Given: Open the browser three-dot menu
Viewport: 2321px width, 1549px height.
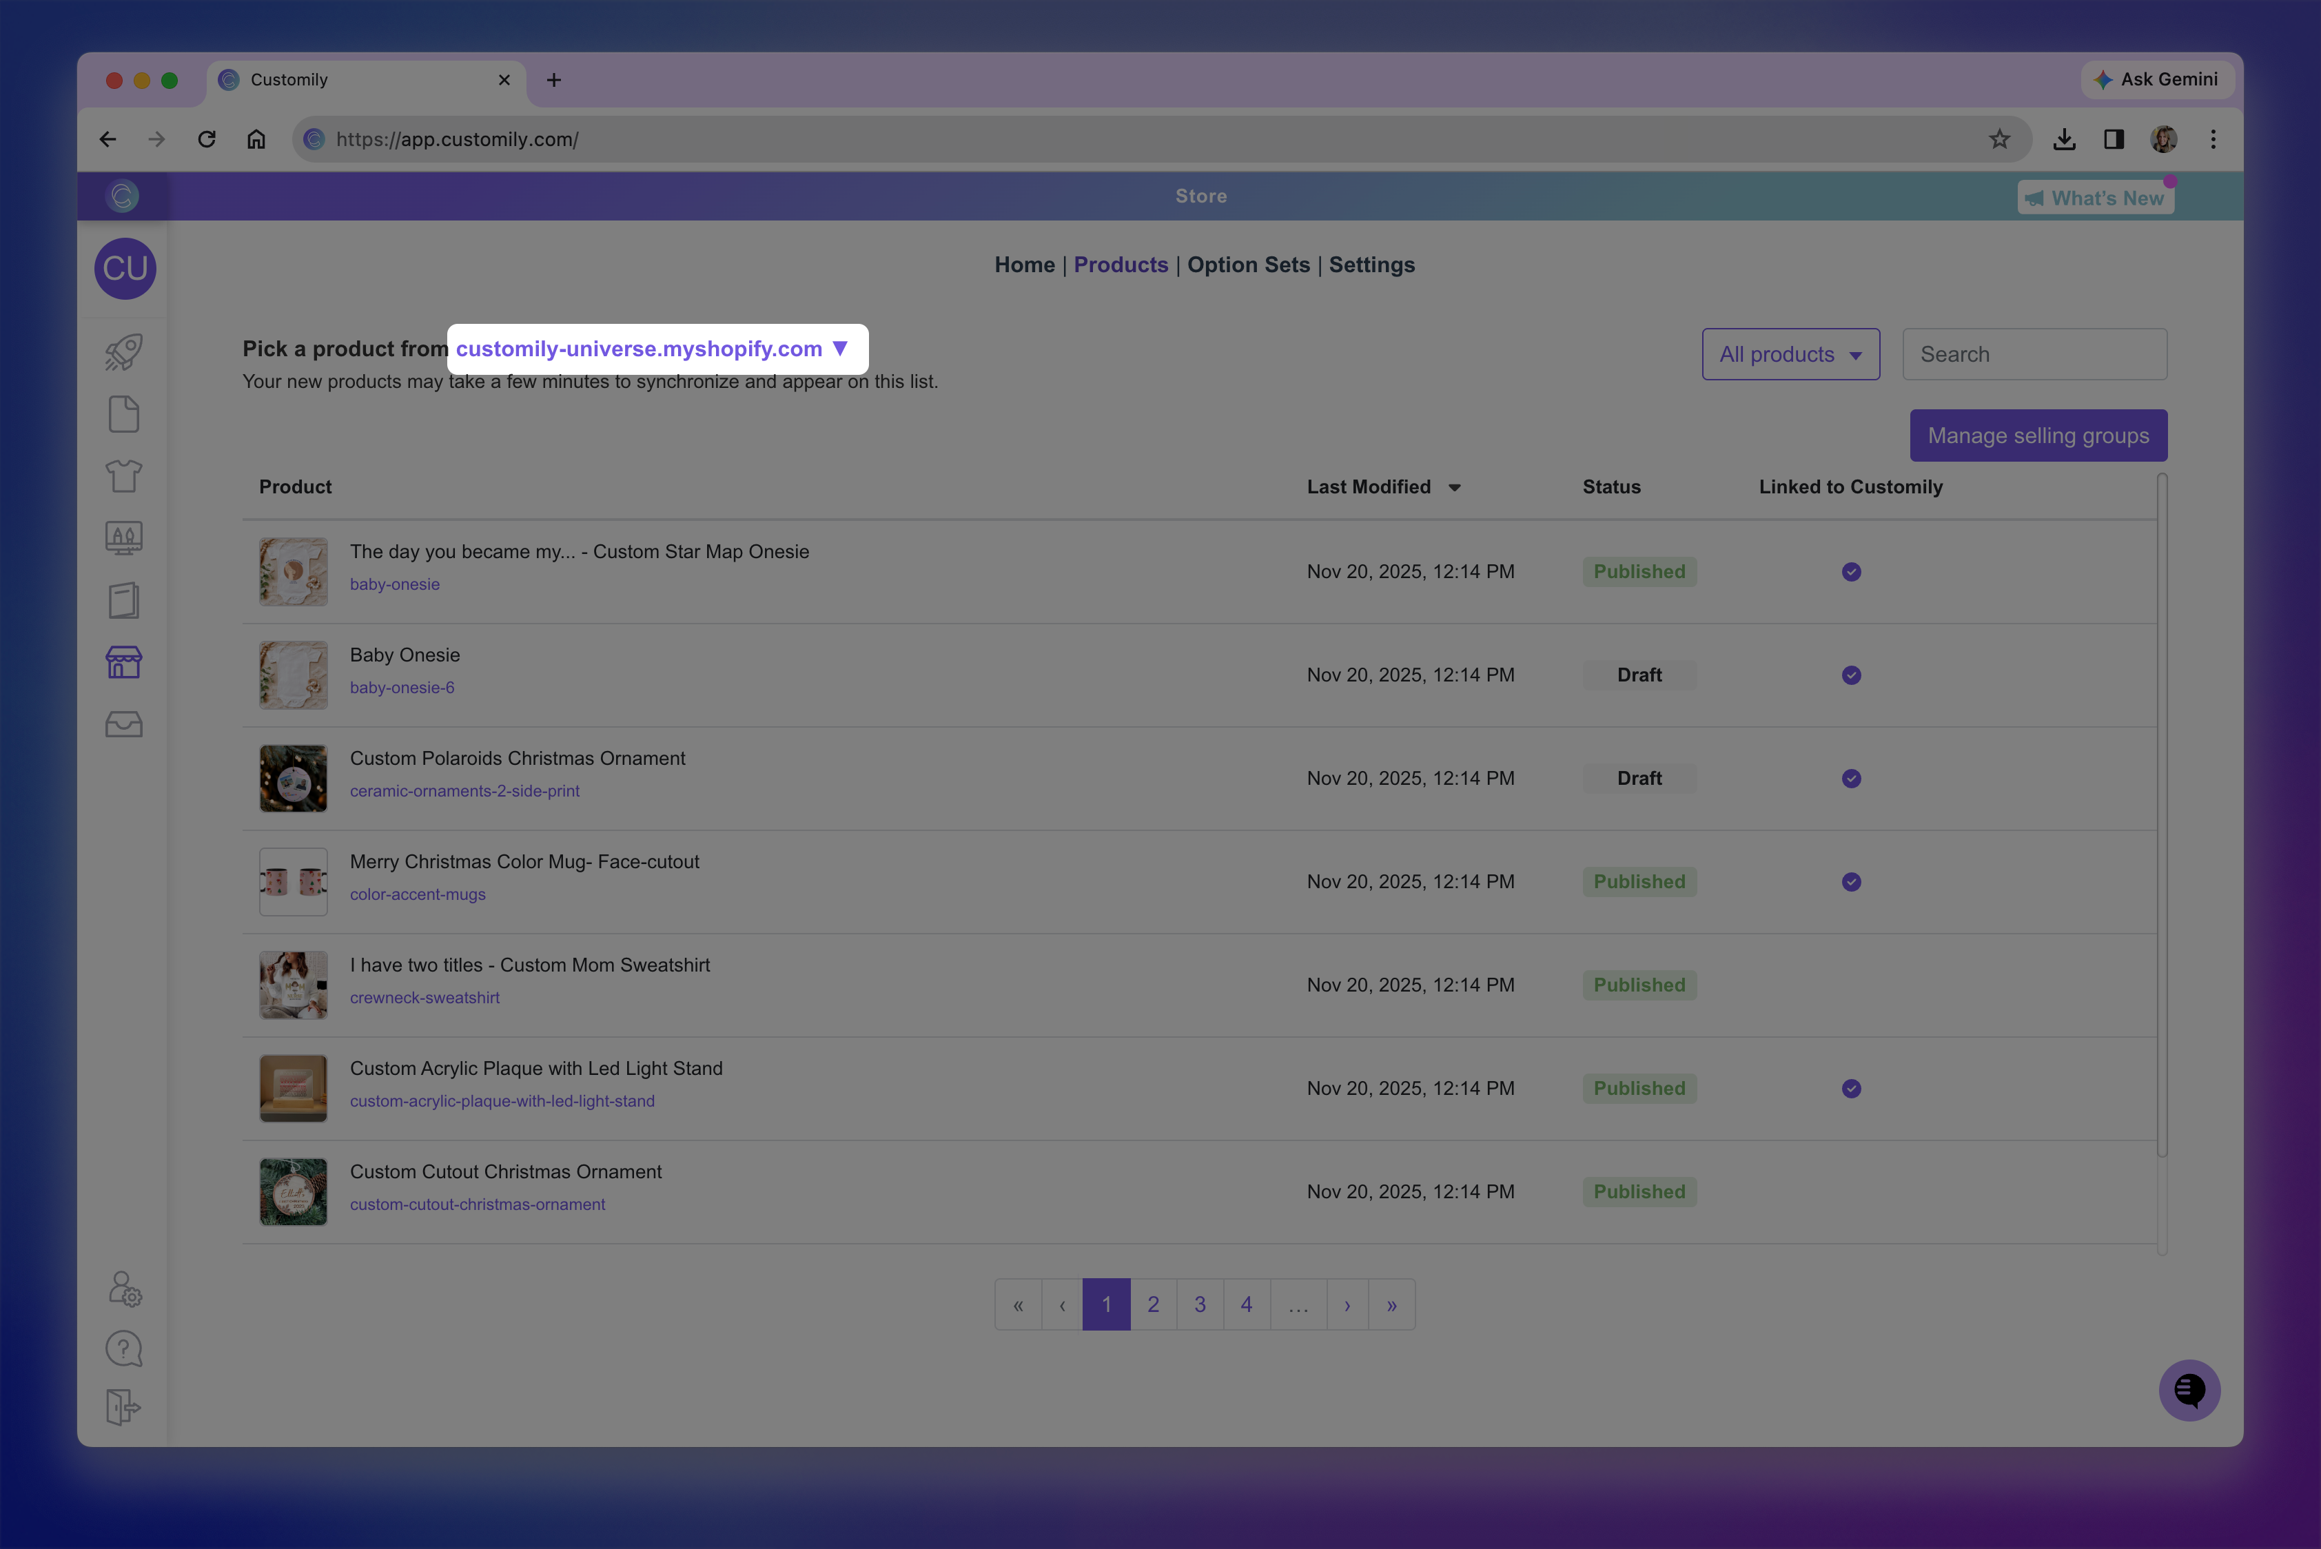Looking at the screenshot, I should [x=2213, y=139].
